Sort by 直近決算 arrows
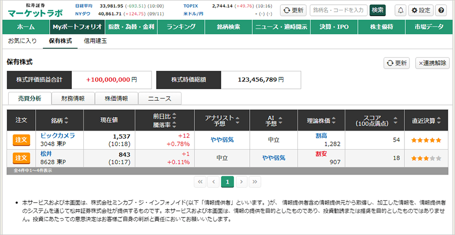This screenshot has width=455, height=235. tap(439, 120)
